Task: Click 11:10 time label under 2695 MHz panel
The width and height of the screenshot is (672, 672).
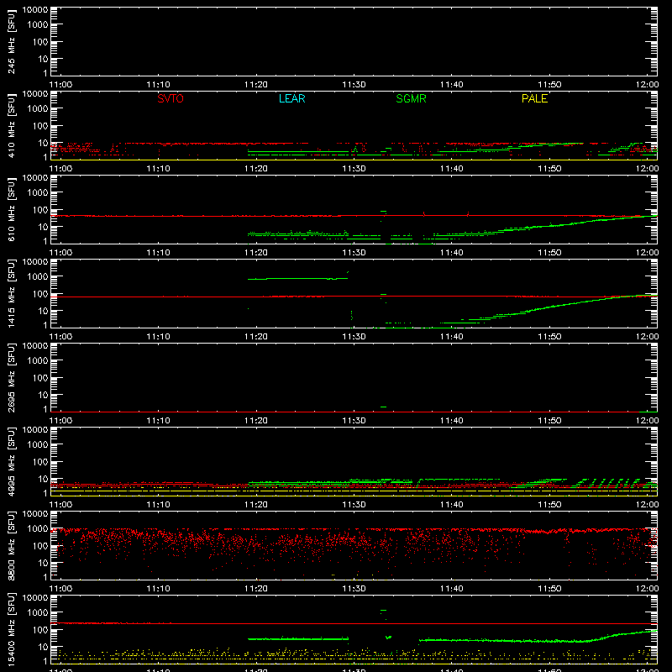Action: 158,421
